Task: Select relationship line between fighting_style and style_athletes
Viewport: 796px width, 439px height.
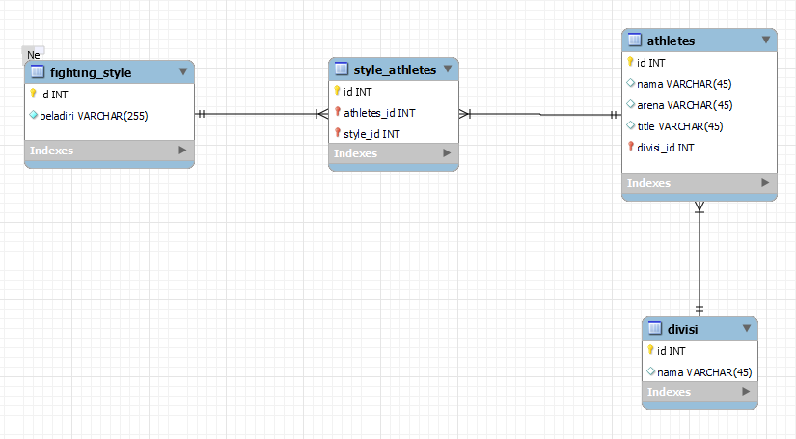Action: click(261, 114)
